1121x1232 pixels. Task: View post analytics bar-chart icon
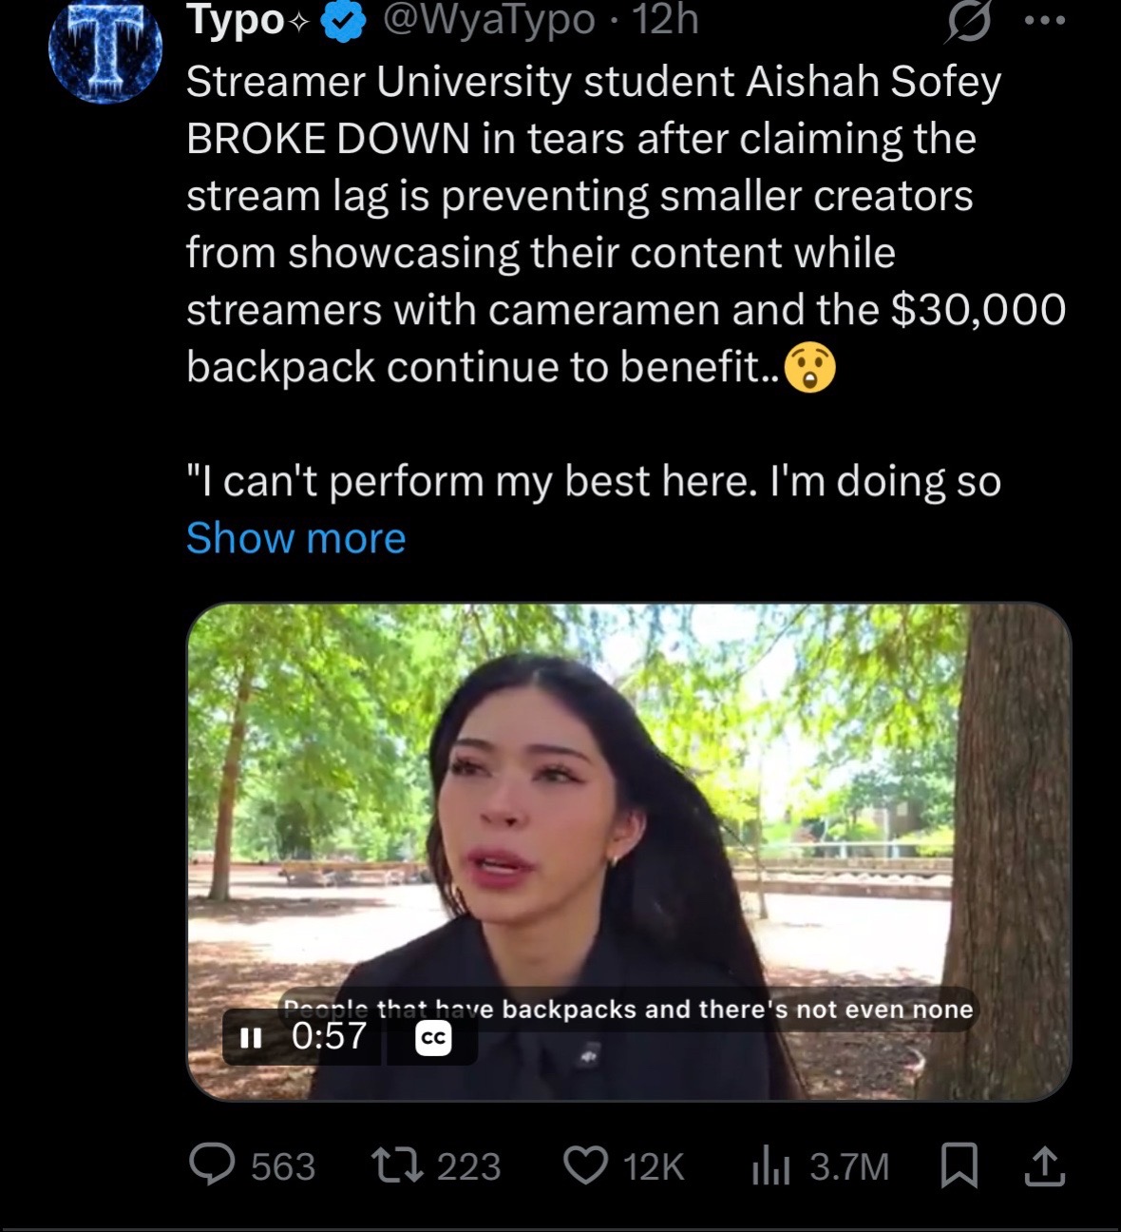(x=770, y=1166)
